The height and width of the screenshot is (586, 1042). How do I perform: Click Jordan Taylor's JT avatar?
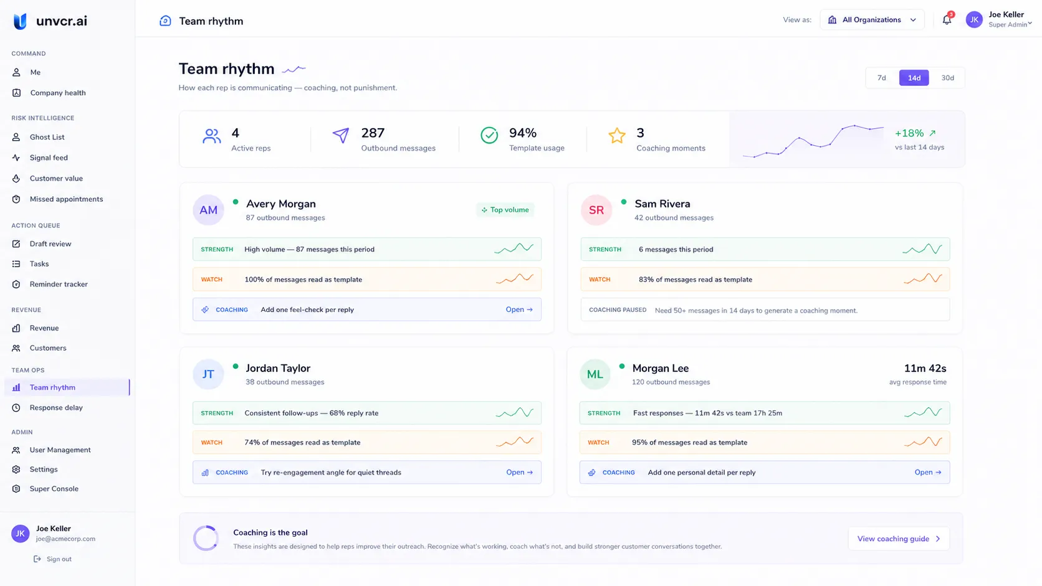tap(208, 374)
